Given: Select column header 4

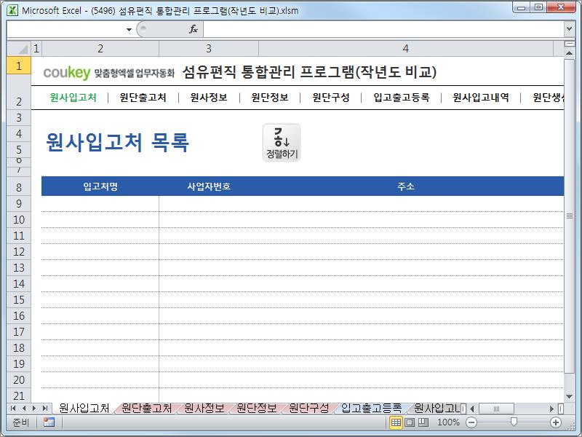Looking at the screenshot, I should (406, 48).
